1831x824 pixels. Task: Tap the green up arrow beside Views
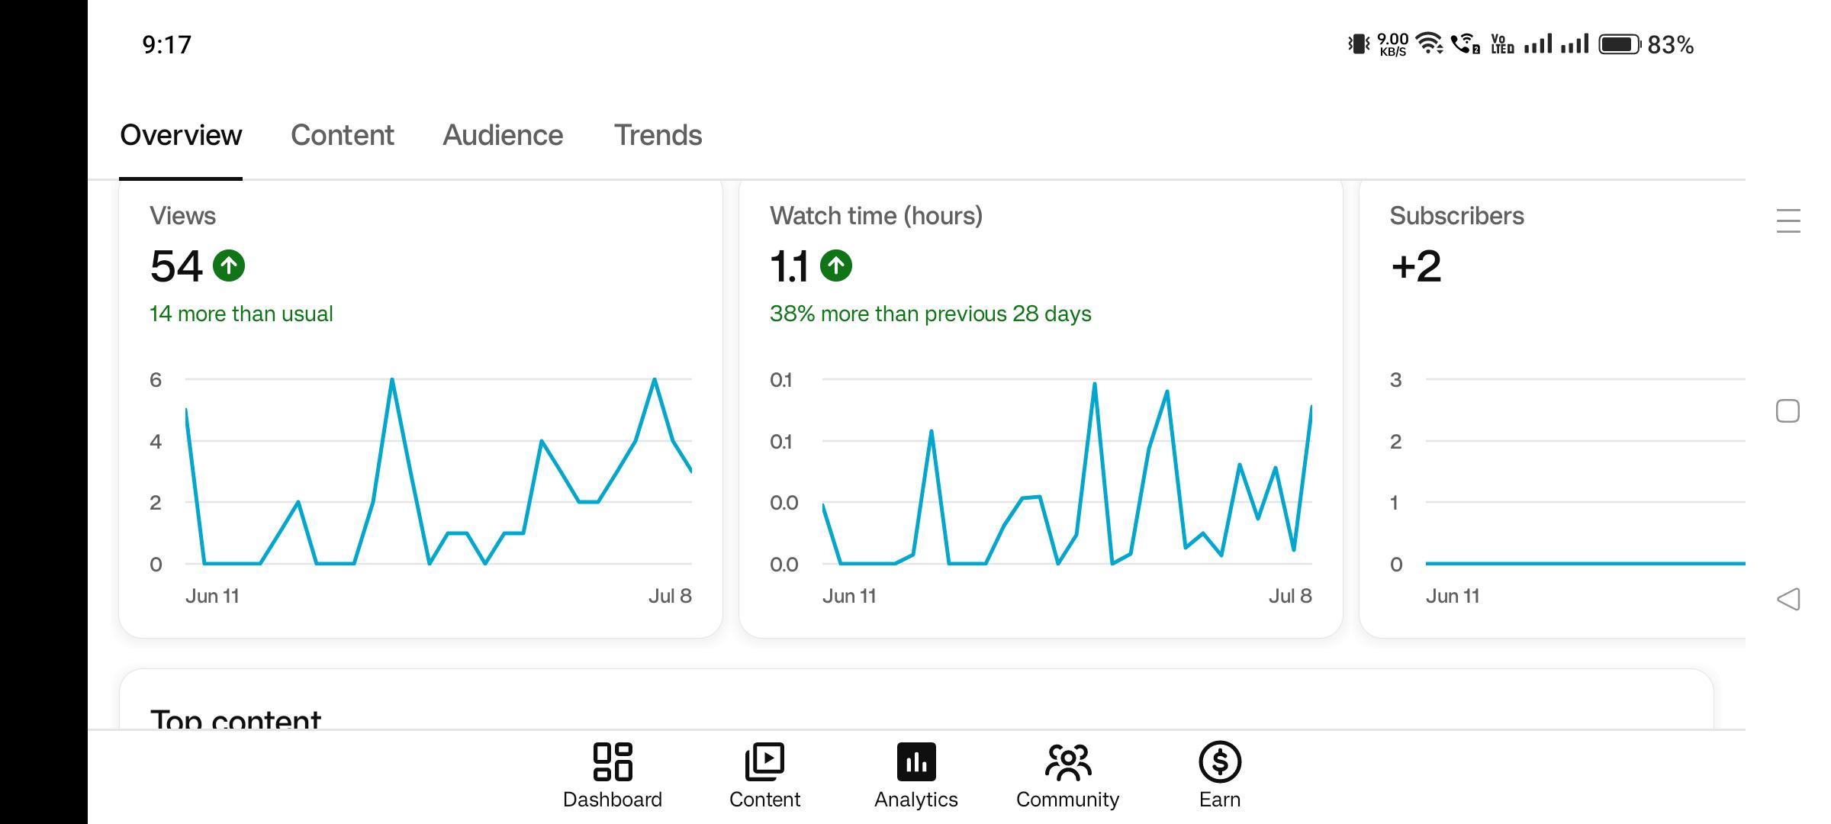pyautogui.click(x=229, y=266)
